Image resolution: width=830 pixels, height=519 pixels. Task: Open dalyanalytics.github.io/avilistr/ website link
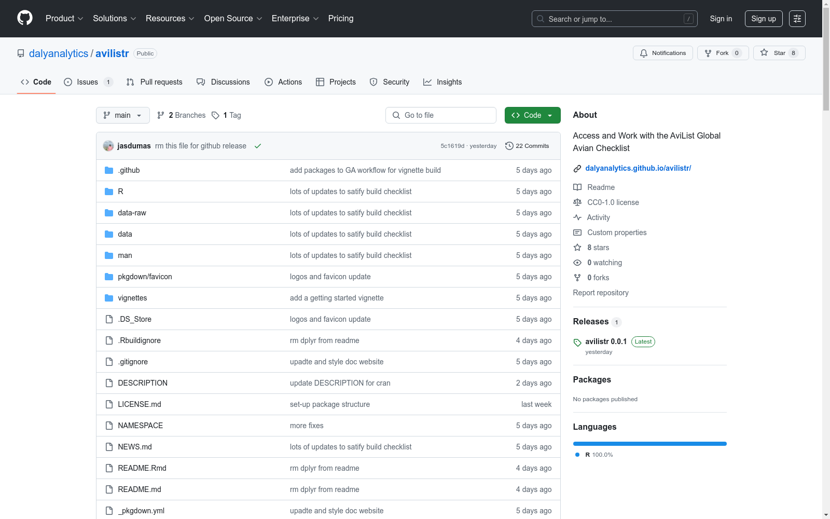[638, 168]
